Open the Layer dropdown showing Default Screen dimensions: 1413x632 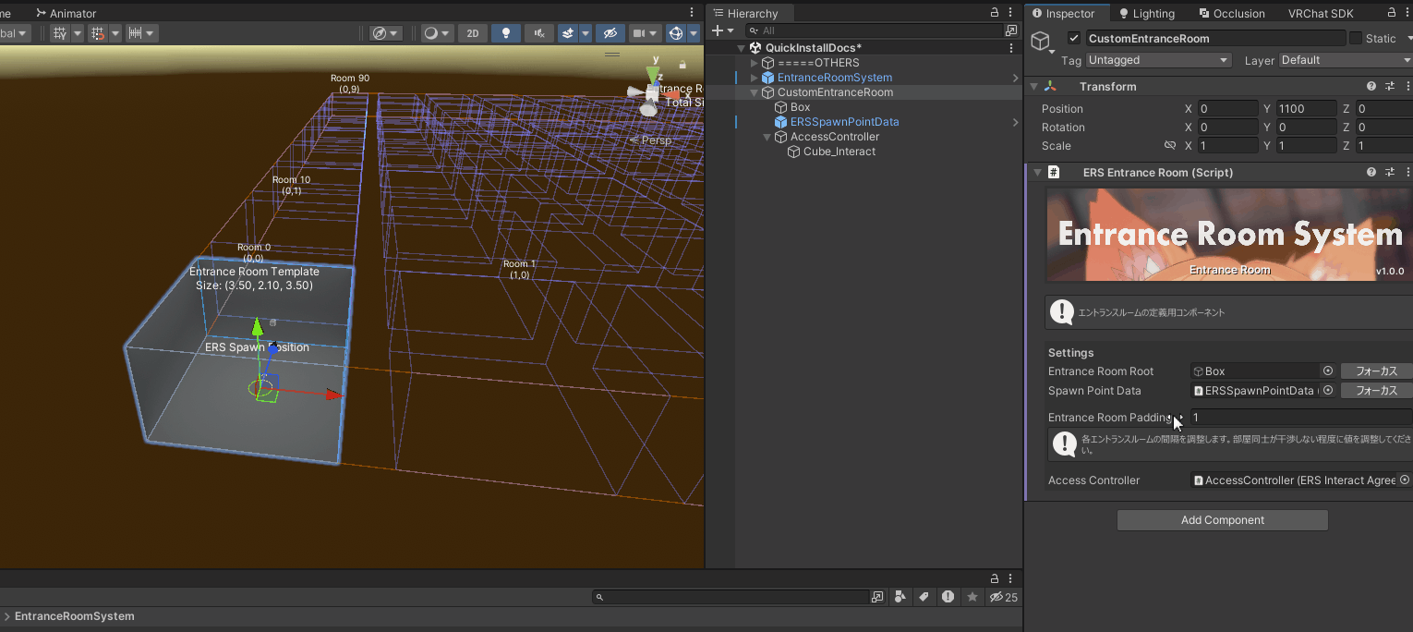pos(1345,60)
